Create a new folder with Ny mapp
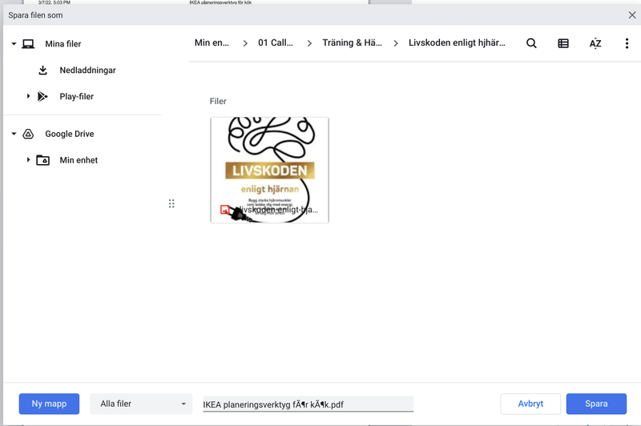The width and height of the screenshot is (641, 426). coord(49,404)
